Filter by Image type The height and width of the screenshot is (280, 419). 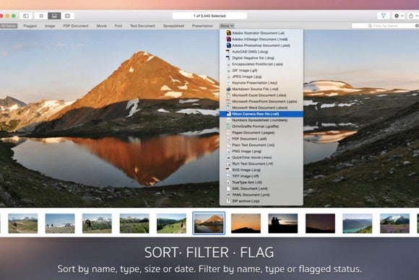pyautogui.click(x=50, y=26)
